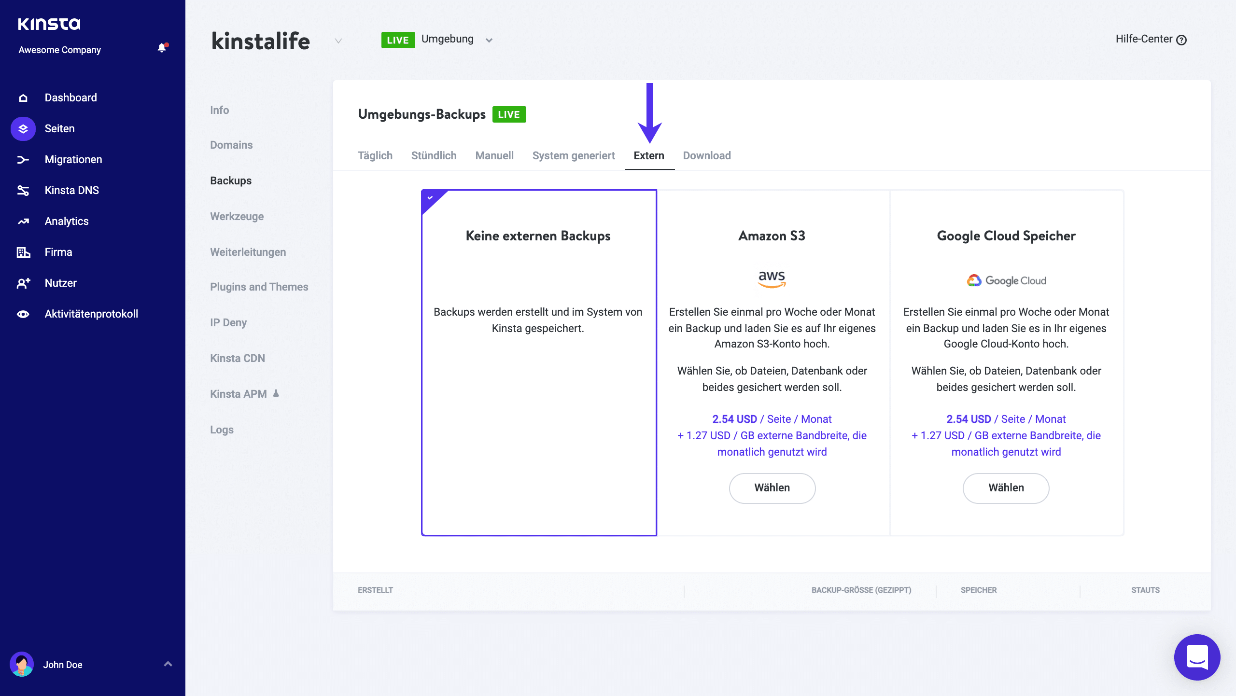Screen dimensions: 1236x696
Task: Switch to the Download backups tab
Action: (706, 155)
